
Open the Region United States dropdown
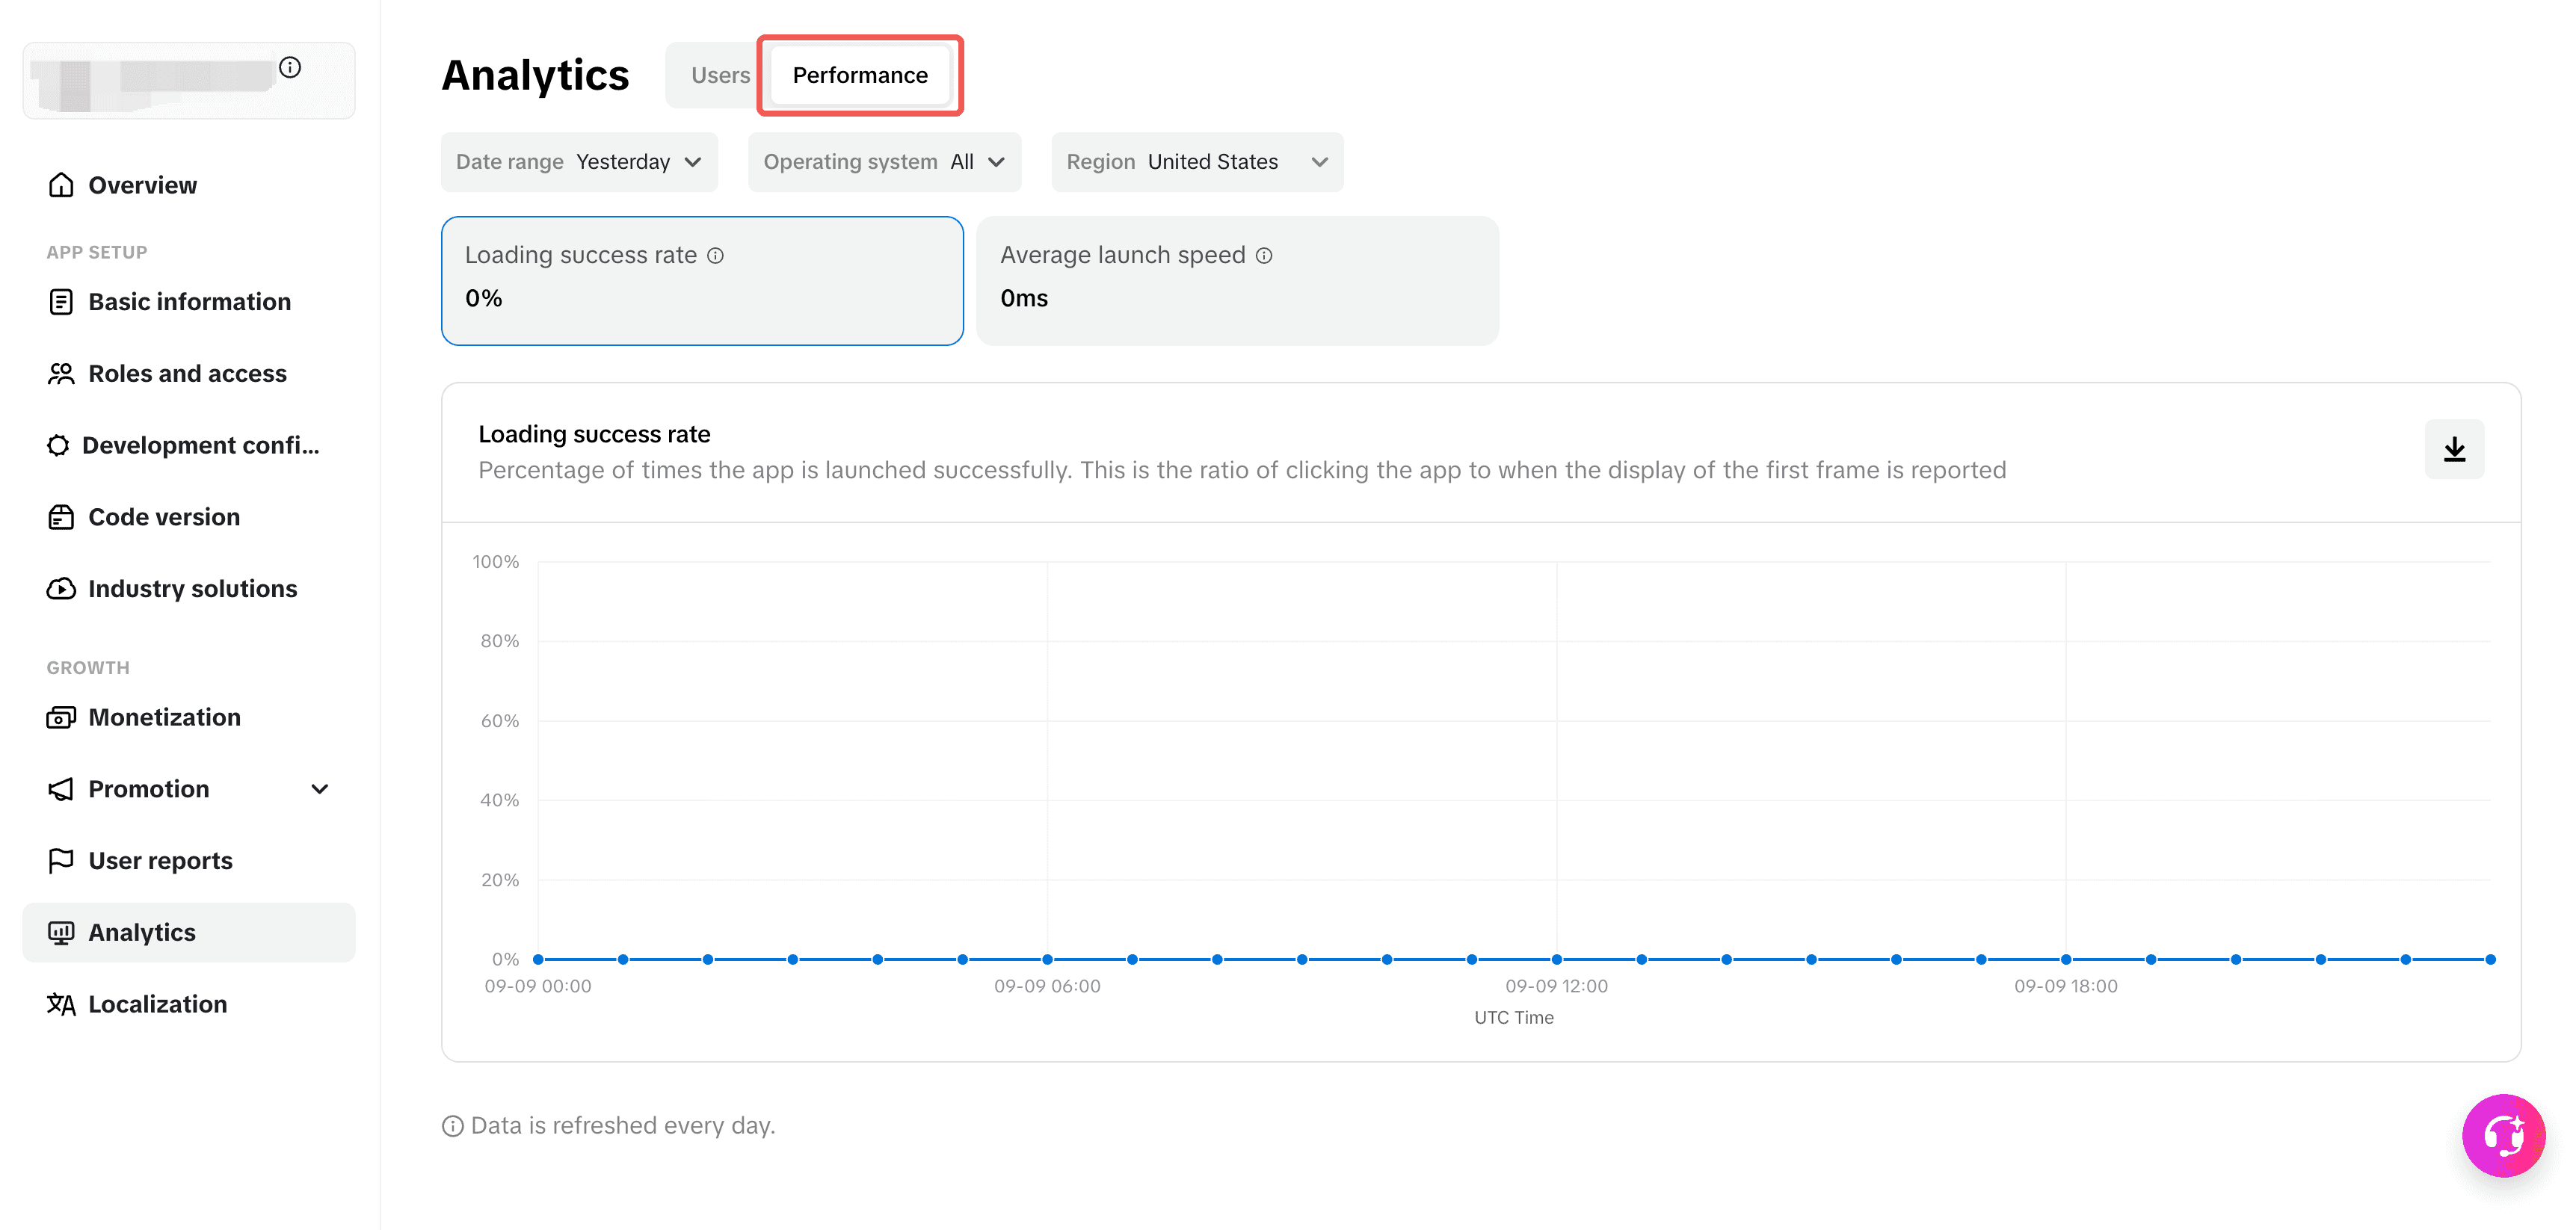pyautogui.click(x=1197, y=162)
